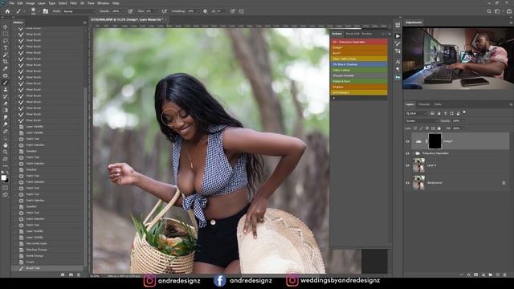Toggle Quick Mask mode icon
514x289 pixels.
(6, 188)
